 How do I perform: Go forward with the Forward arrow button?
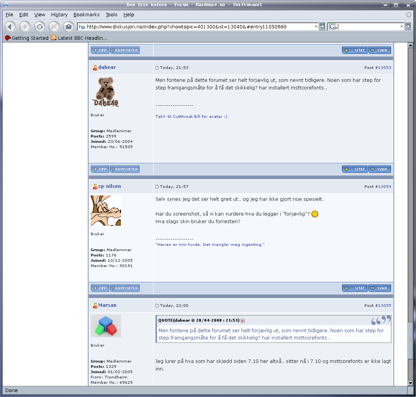(25, 27)
